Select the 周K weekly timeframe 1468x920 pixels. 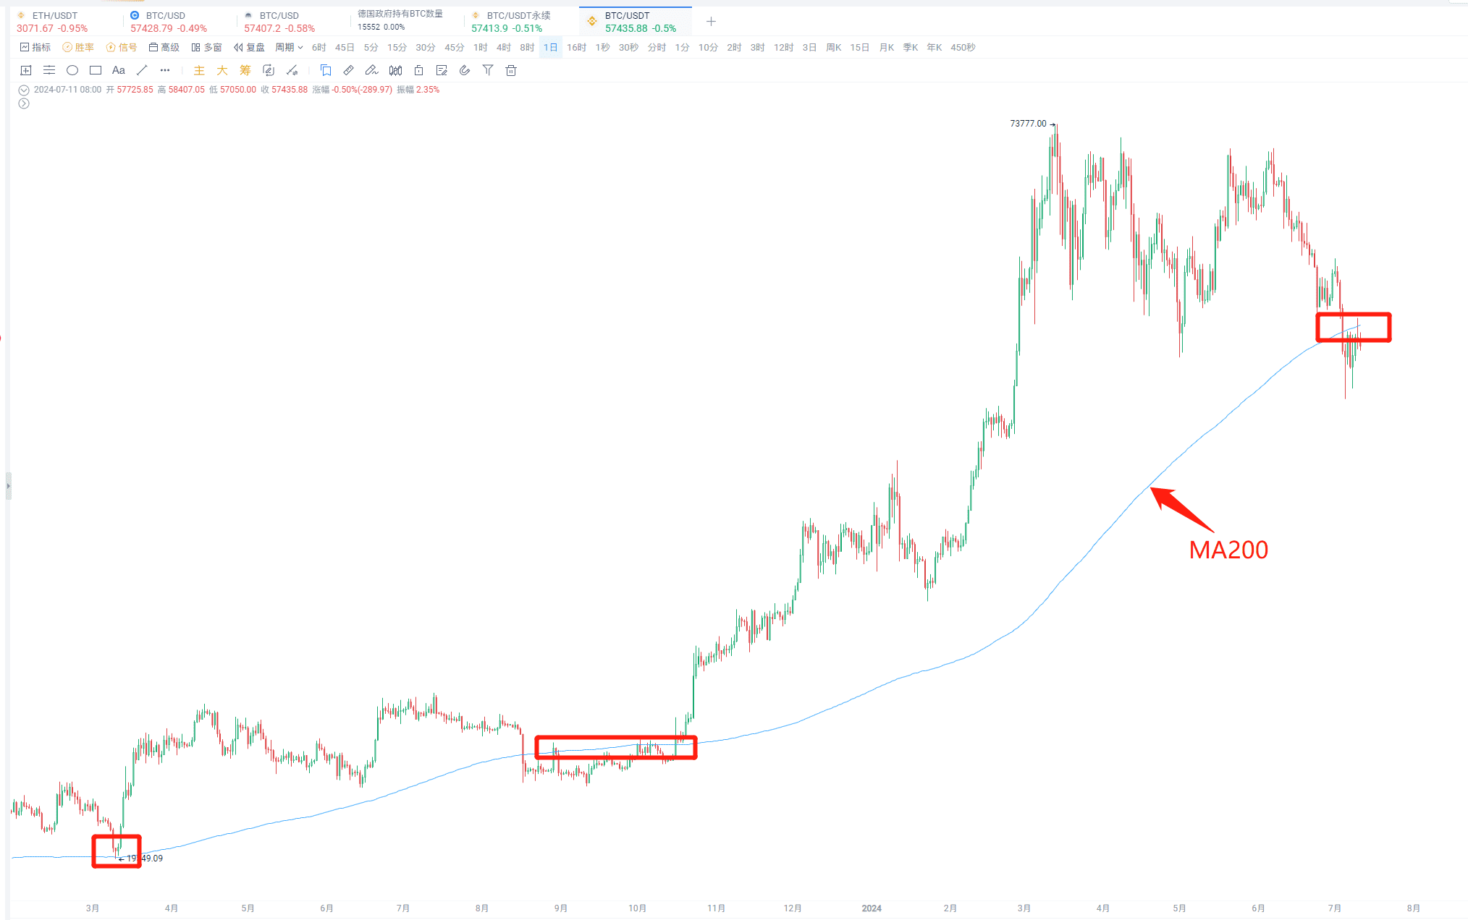(834, 48)
